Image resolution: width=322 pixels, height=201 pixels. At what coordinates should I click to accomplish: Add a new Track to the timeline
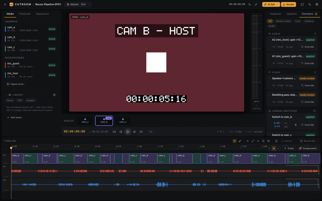[289, 148]
